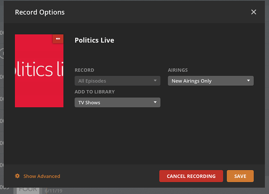Click the Politics Live show title
The height and width of the screenshot is (194, 269).
click(x=94, y=40)
